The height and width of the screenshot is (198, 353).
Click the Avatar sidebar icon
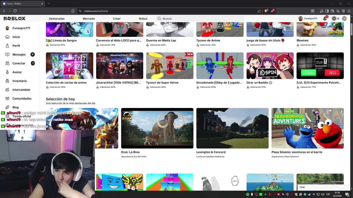click(x=7, y=72)
